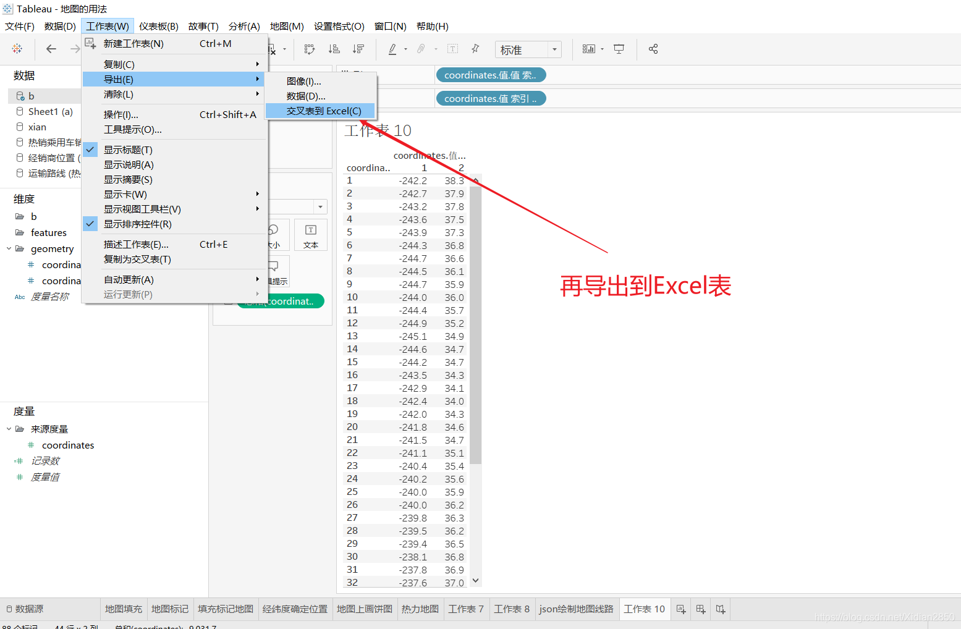Open the 帮助(H) menu
Viewport: 961px width, 629px height.
click(x=433, y=26)
